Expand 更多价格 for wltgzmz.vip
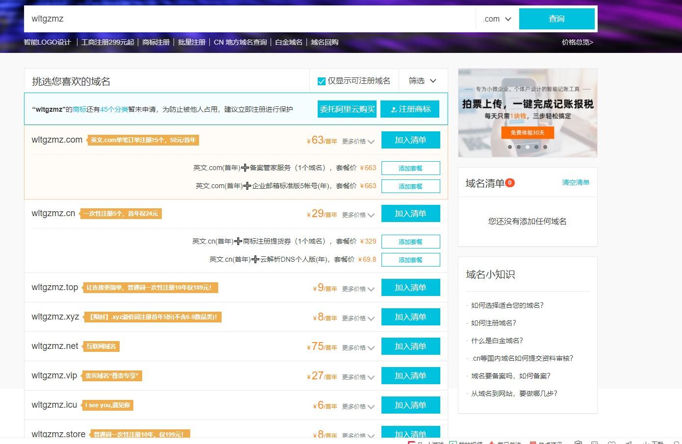Screen dimensions: 682x444 pyautogui.click(x=358, y=377)
